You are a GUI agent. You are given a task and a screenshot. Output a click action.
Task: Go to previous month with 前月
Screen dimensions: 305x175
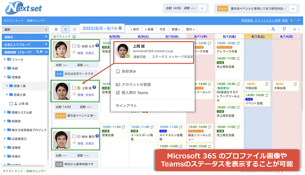point(135,29)
